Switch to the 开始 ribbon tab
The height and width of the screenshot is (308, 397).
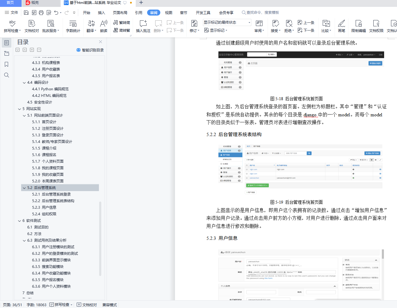pyautogui.click(x=87, y=13)
